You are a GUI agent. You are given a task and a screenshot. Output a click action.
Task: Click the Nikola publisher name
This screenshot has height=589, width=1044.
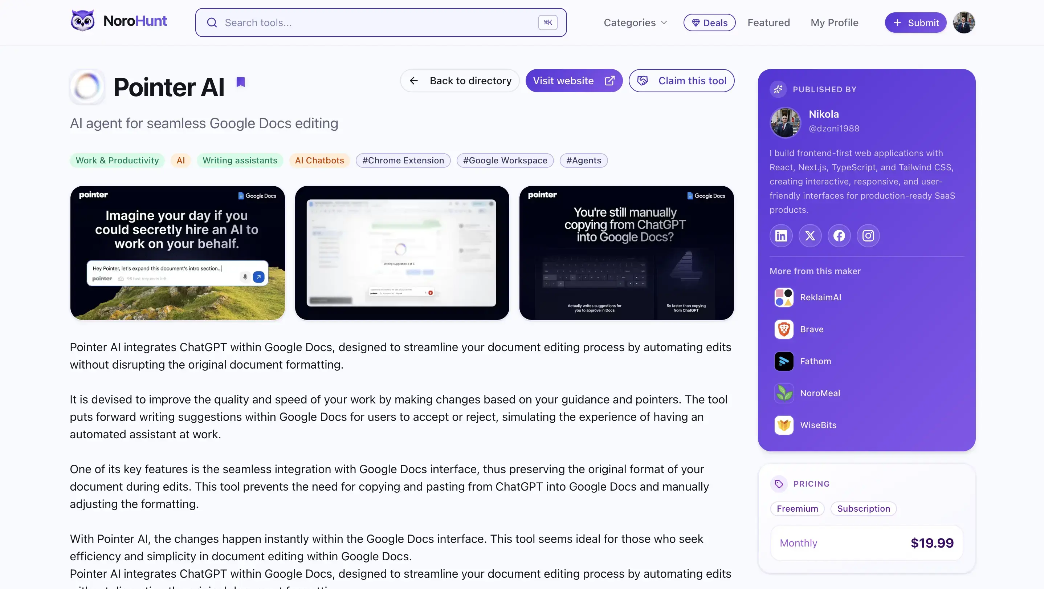coord(824,114)
